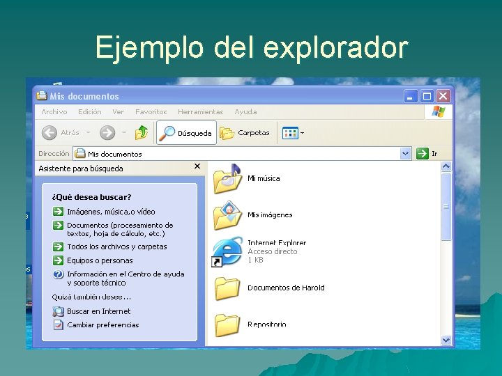The height and width of the screenshot is (376, 502).
Task: Open the Edición menu
Action: [x=90, y=112]
